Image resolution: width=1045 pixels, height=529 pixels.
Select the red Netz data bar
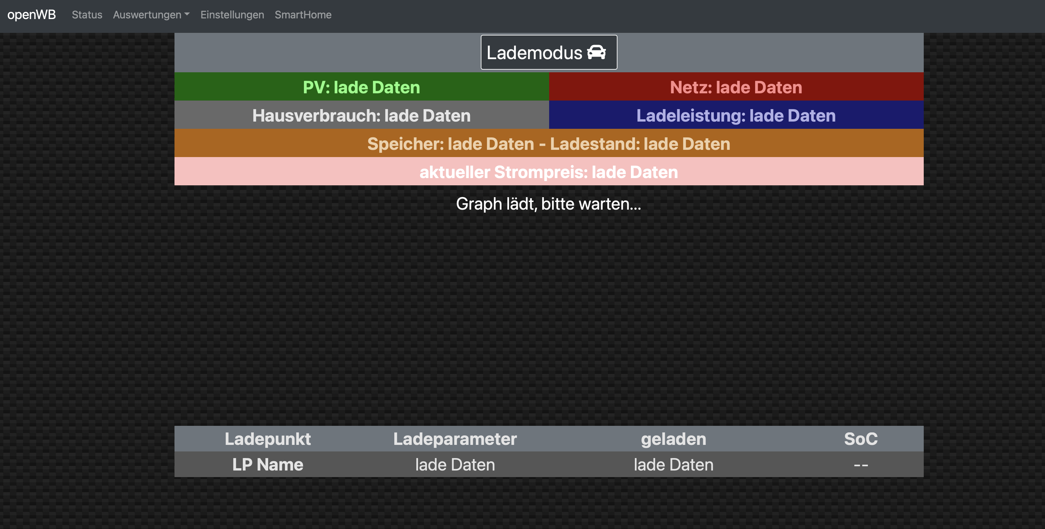point(736,87)
